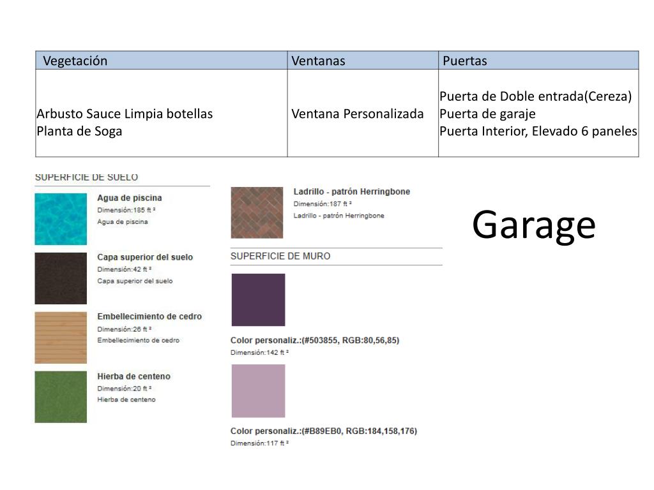Click the Embellecimiento de cedro wood thumbnail
654x490 pixels.
tap(61, 338)
